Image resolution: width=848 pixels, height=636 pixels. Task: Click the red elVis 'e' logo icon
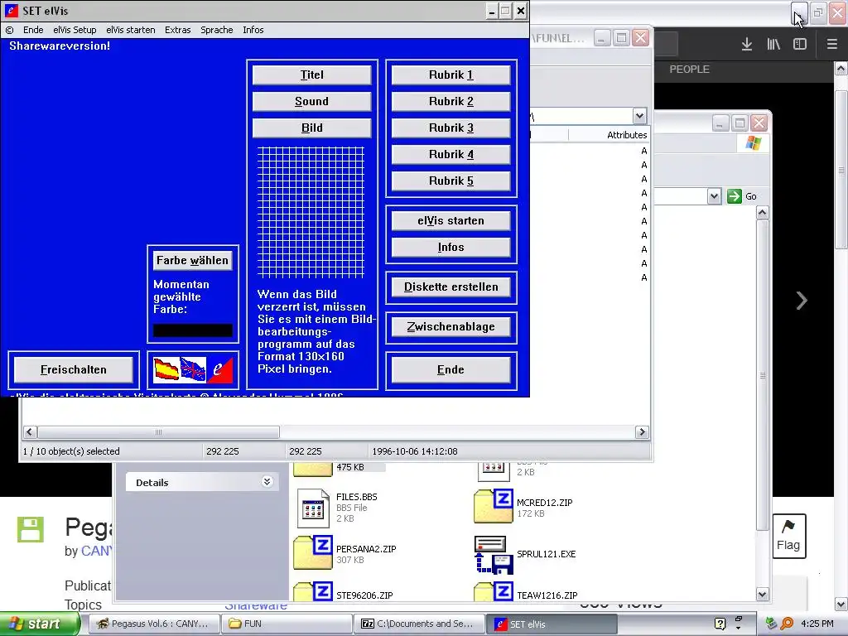(219, 369)
